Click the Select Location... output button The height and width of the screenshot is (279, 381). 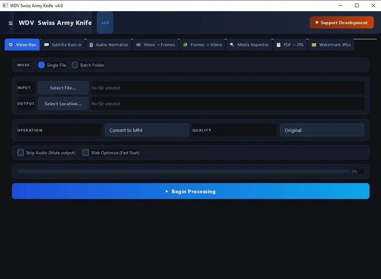click(x=63, y=103)
